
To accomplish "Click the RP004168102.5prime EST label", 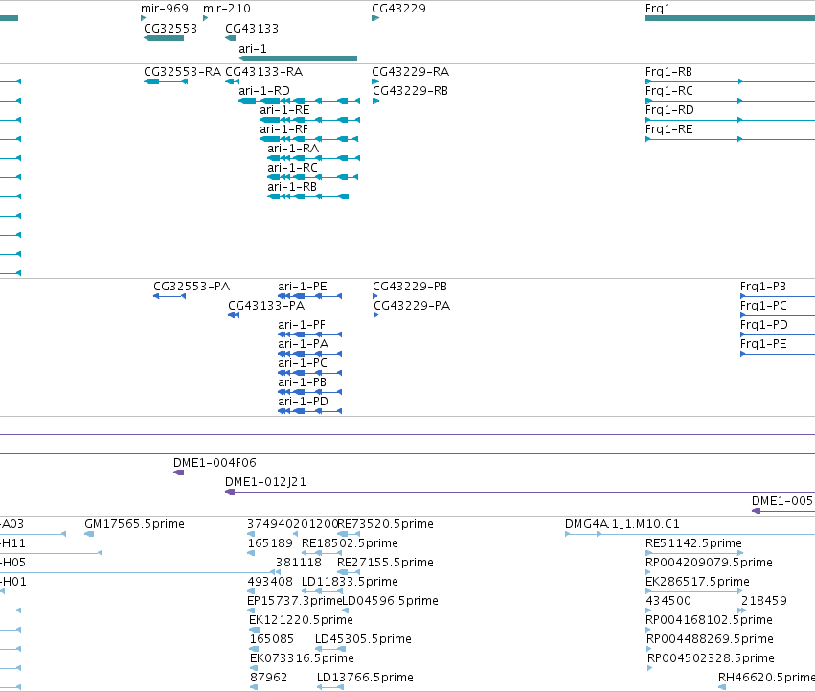I will pyautogui.click(x=709, y=620).
